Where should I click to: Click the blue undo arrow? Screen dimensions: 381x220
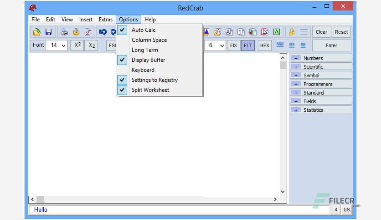pos(103,32)
